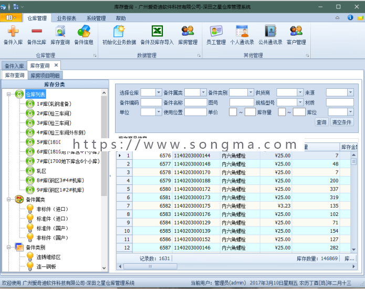
Task: Collapse the 仓库列表 tree branch
Action: click(x=8, y=94)
